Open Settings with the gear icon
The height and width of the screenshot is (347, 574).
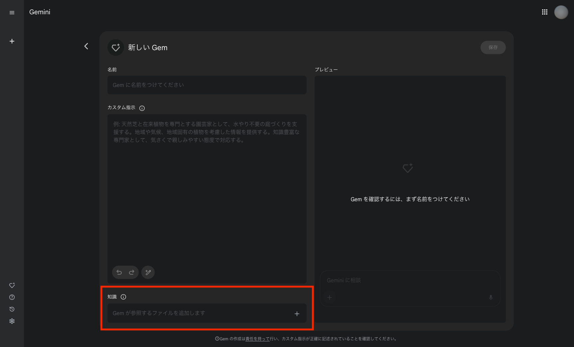[12, 321]
